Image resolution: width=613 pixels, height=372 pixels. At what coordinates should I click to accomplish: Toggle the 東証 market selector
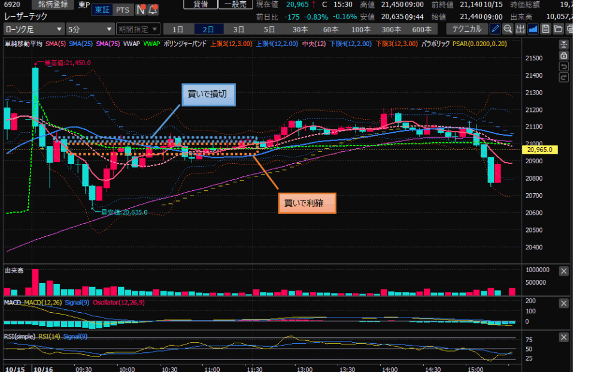coord(102,10)
